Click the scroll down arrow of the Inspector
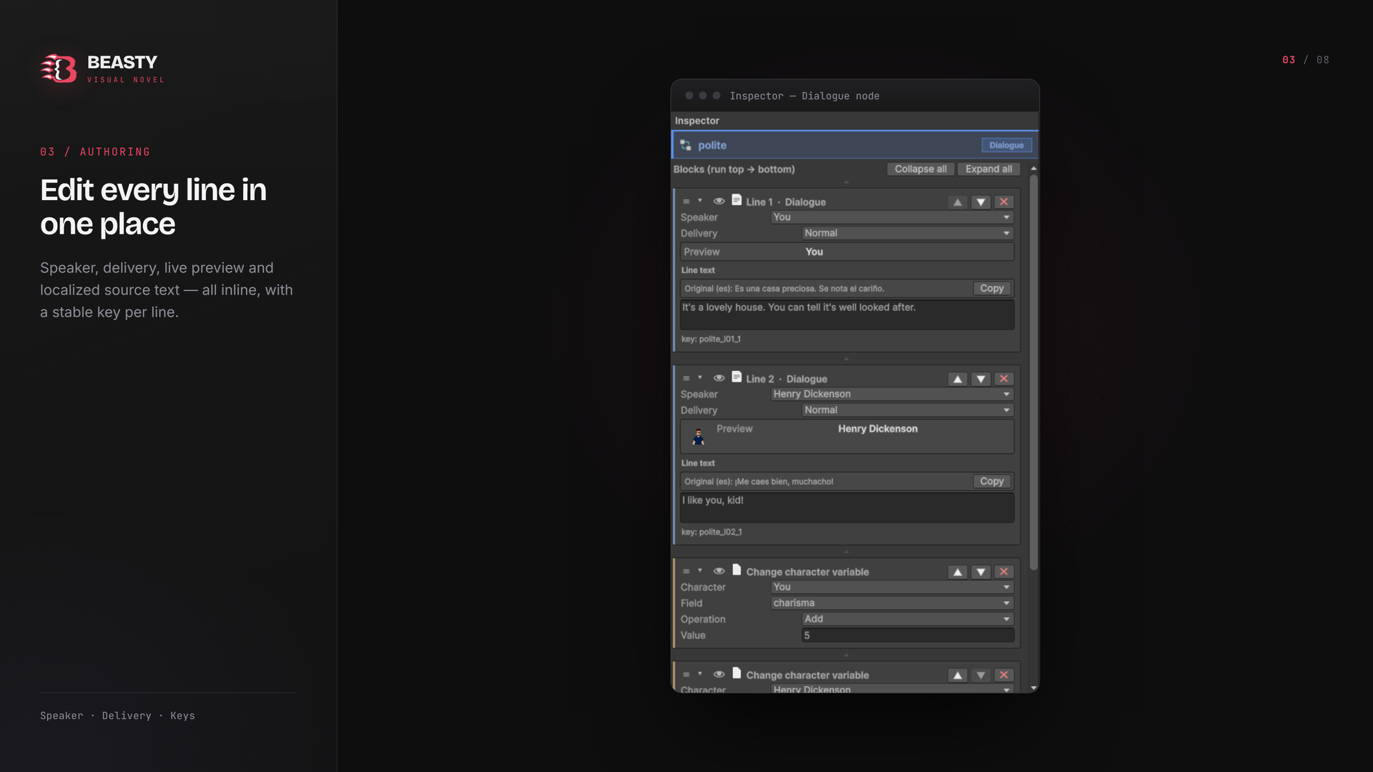 click(1033, 688)
